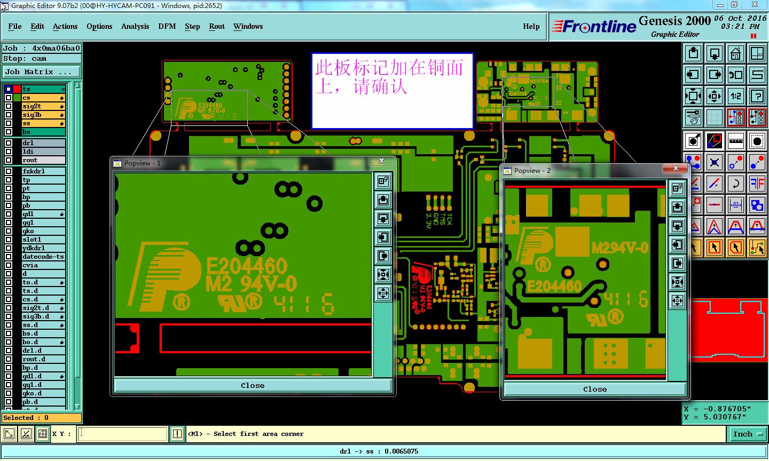
Task: Open the Inch units dropdown
Action: [x=747, y=434]
